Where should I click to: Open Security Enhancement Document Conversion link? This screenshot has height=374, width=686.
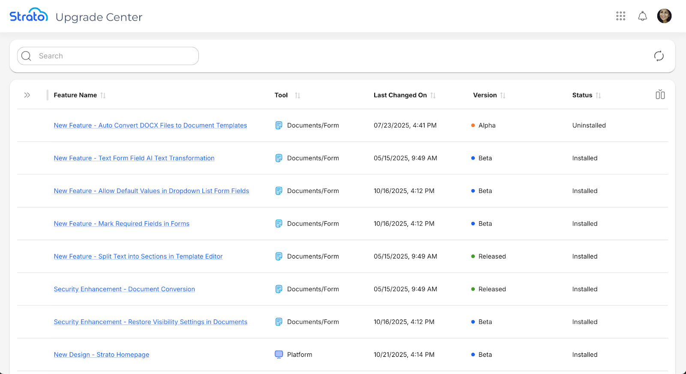(x=124, y=290)
